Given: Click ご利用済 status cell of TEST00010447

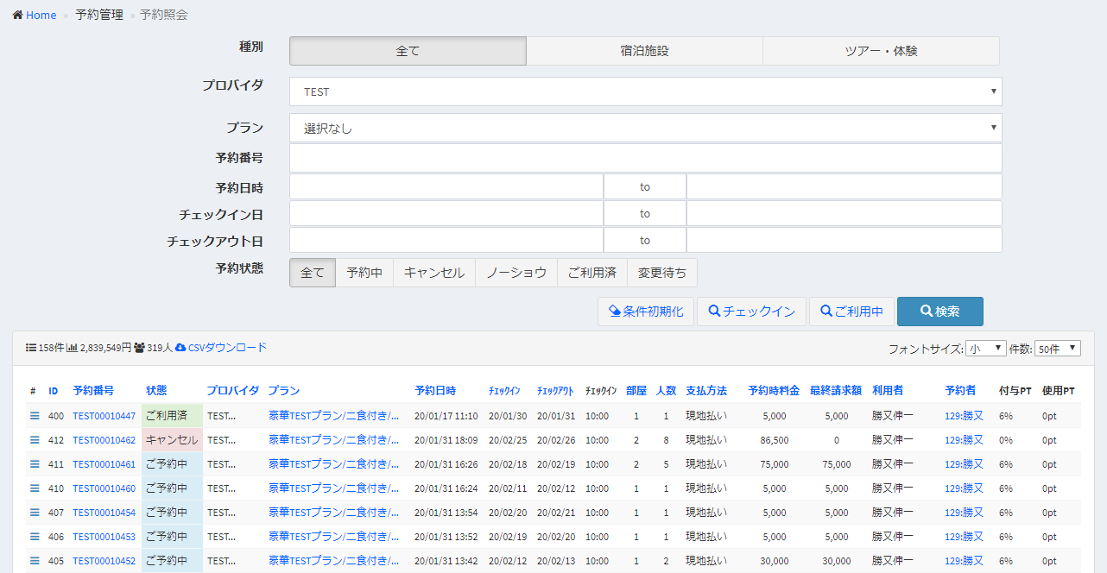Looking at the screenshot, I should (172, 416).
